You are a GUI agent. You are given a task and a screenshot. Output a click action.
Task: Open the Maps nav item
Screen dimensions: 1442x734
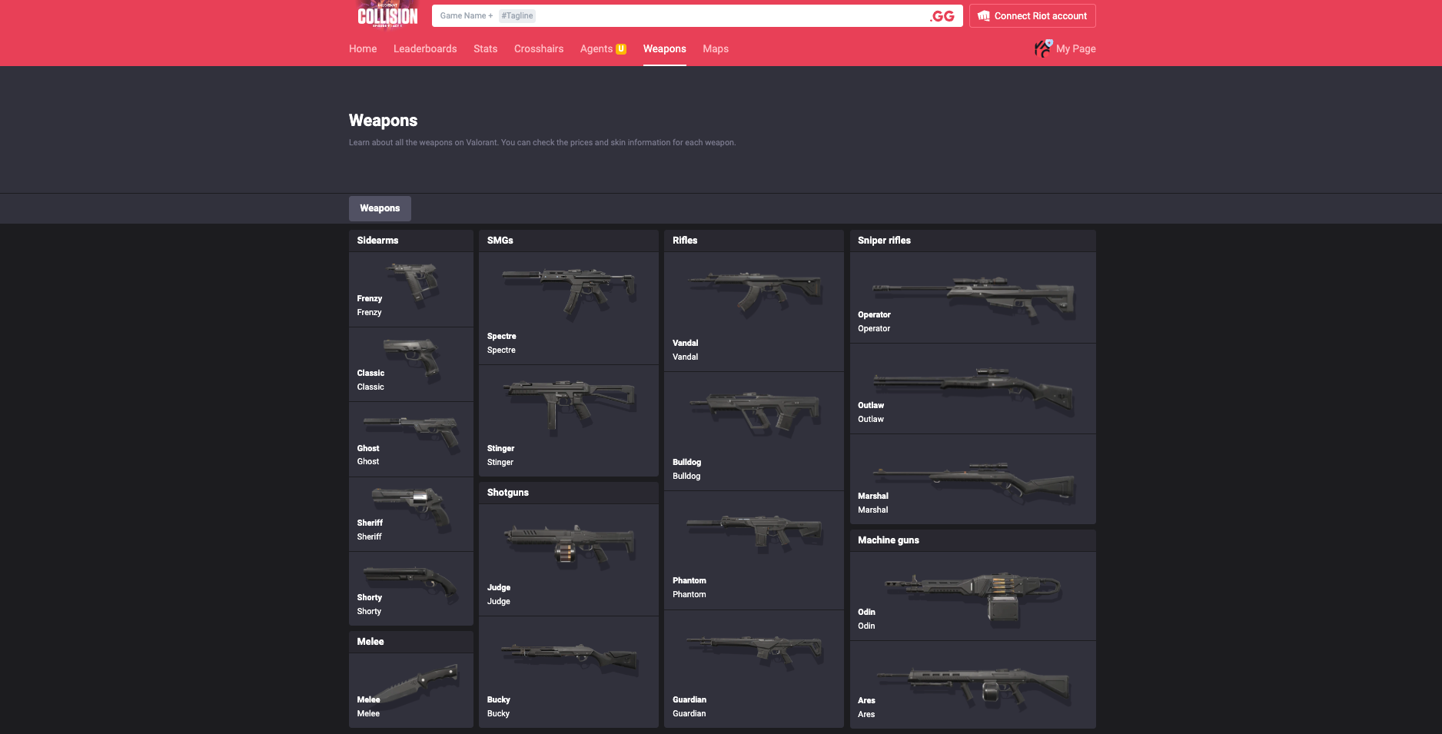[716, 49]
